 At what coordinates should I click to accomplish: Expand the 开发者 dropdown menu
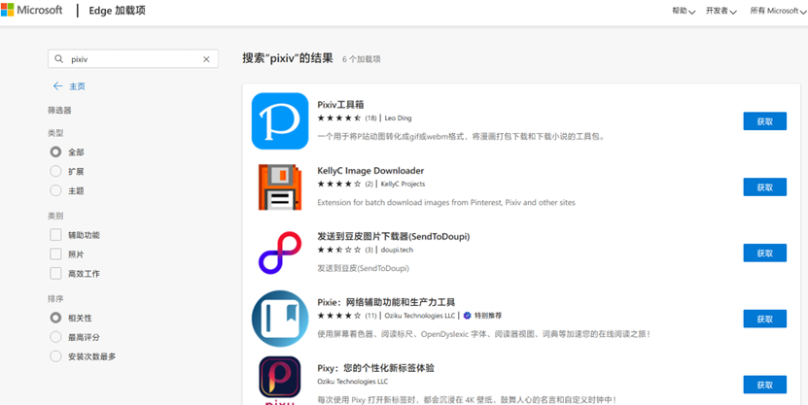[x=720, y=11]
